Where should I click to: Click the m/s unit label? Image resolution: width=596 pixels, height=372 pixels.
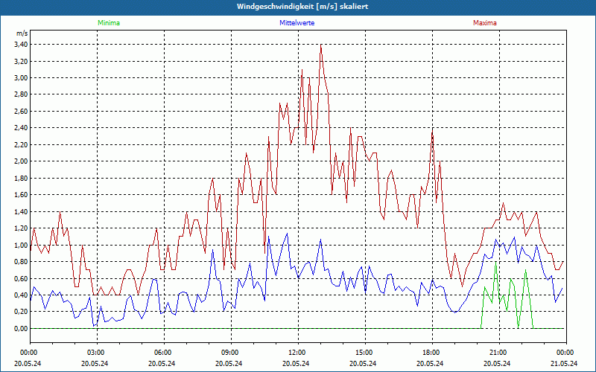coord(22,33)
